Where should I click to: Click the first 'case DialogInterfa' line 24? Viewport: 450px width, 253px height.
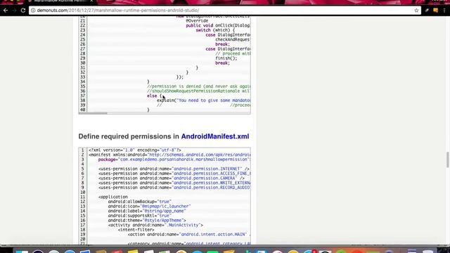point(228,34)
